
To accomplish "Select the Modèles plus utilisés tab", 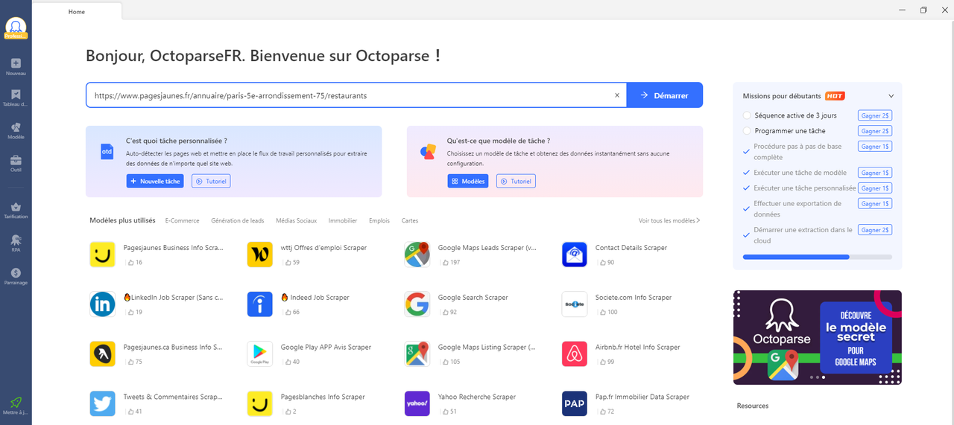I will pos(122,220).
